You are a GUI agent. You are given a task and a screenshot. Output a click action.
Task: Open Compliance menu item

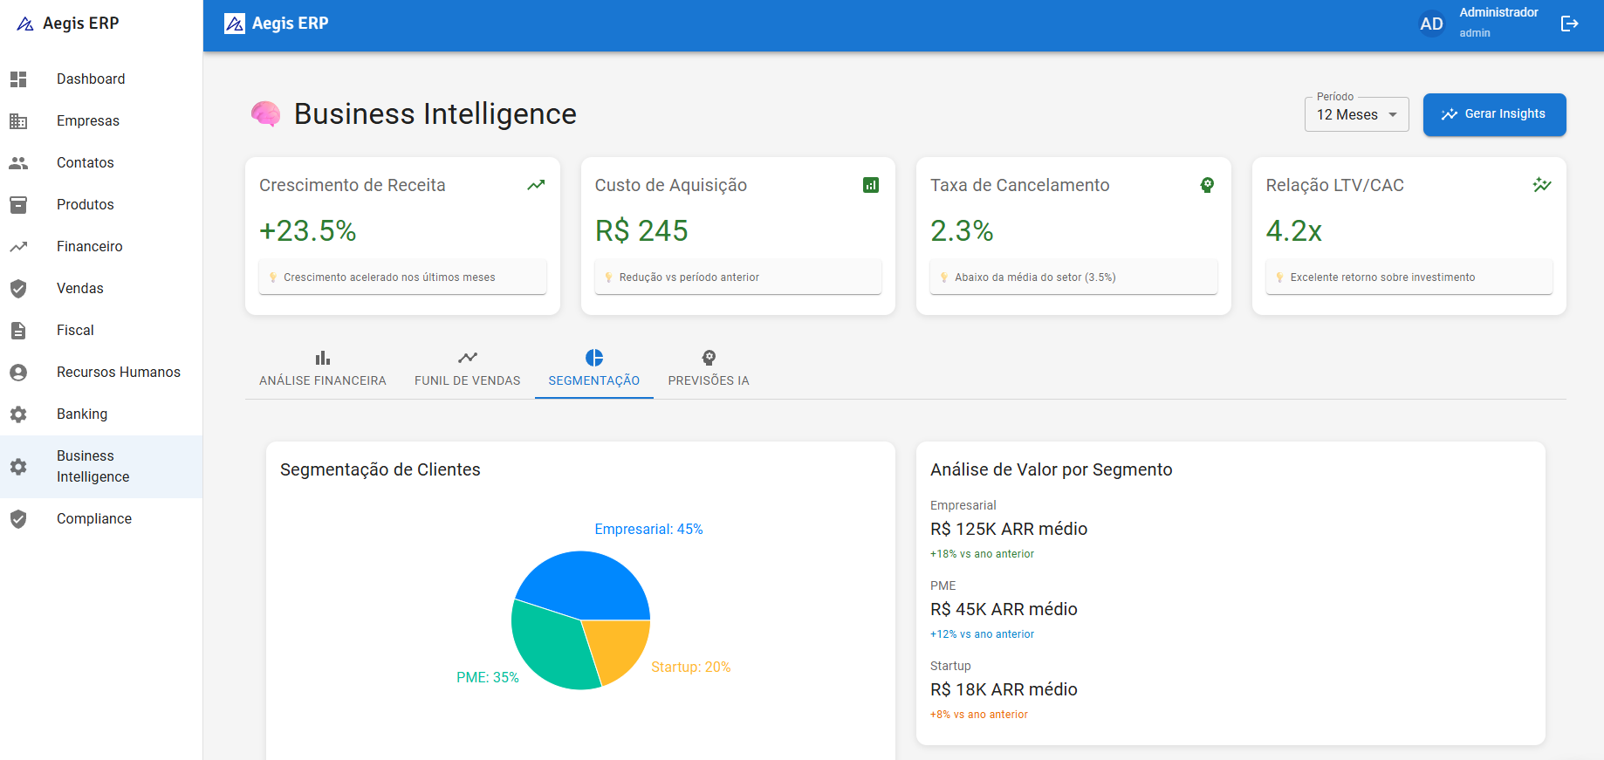101,519
